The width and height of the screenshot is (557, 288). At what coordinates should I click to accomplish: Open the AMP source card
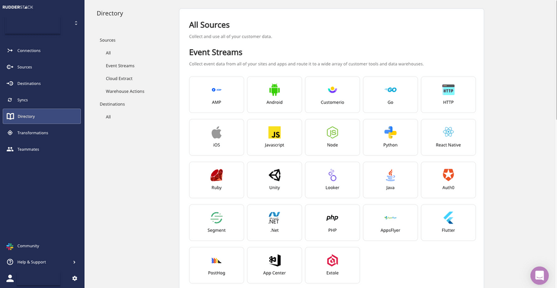pyautogui.click(x=216, y=94)
